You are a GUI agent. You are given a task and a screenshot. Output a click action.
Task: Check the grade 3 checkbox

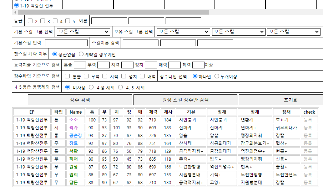click(x=42, y=21)
